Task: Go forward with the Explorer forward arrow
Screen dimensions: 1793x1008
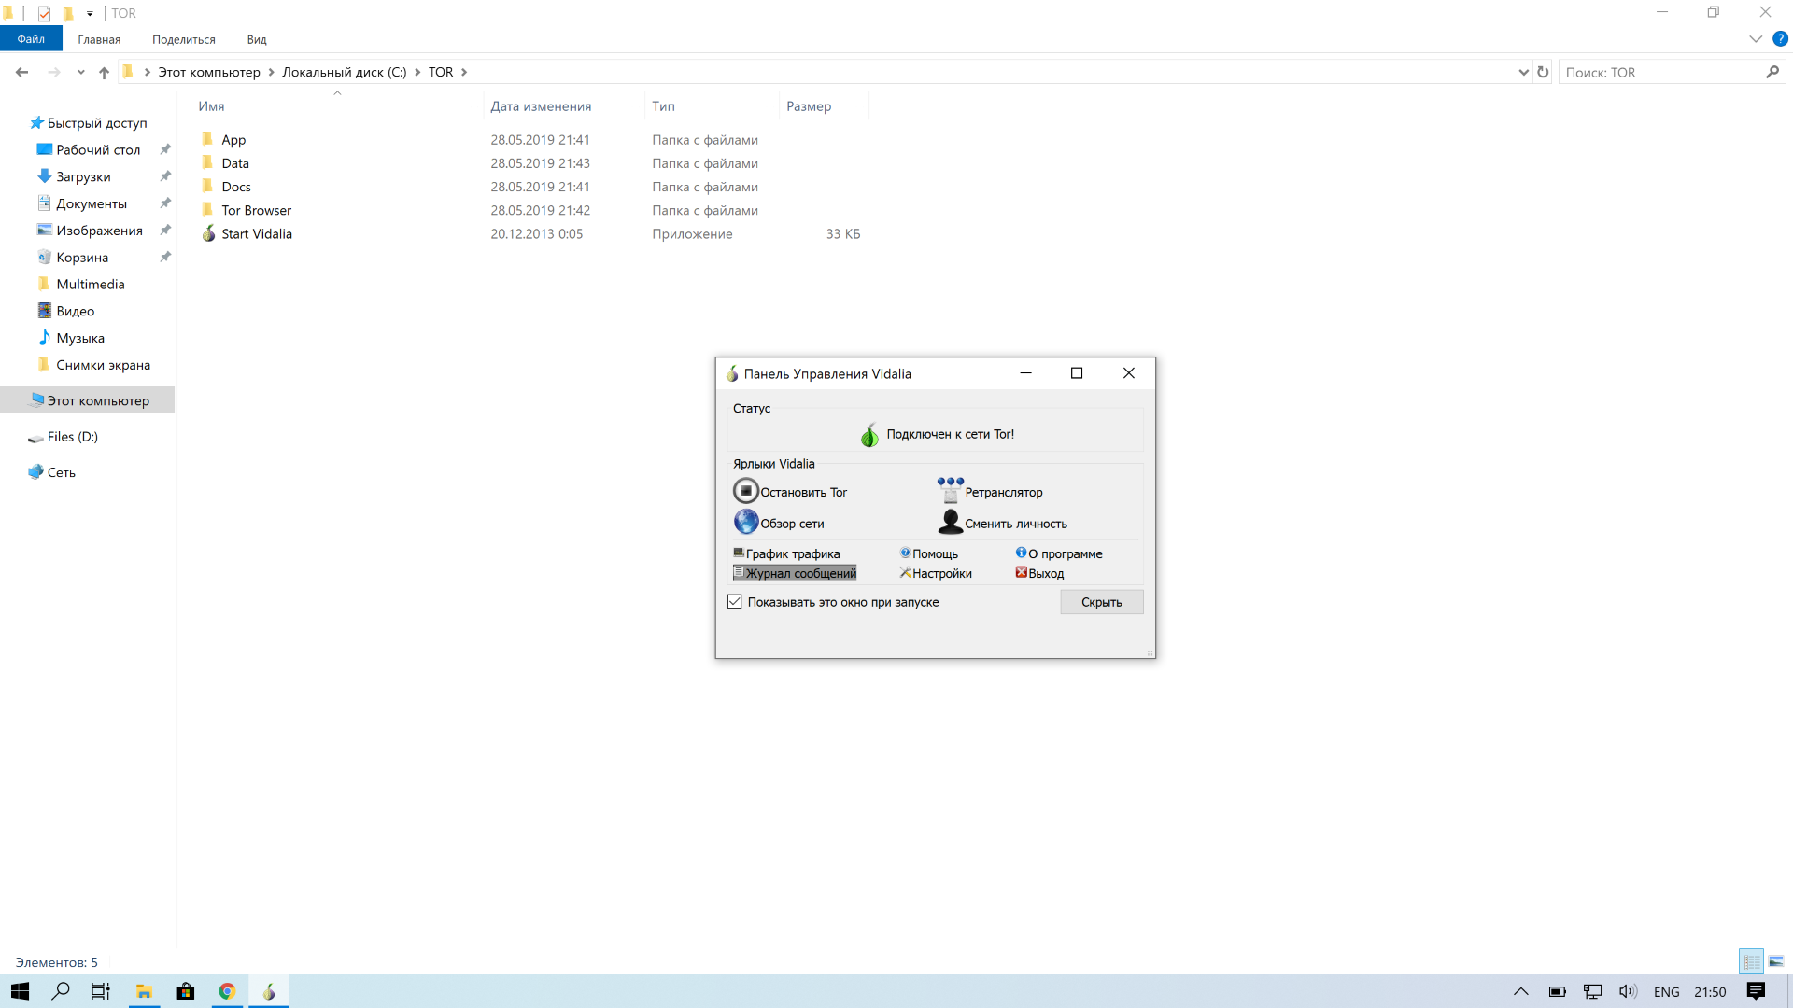Action: click(54, 72)
